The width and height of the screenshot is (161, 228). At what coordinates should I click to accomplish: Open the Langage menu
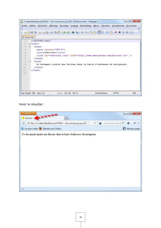pyautogui.click(x=74, y=26)
